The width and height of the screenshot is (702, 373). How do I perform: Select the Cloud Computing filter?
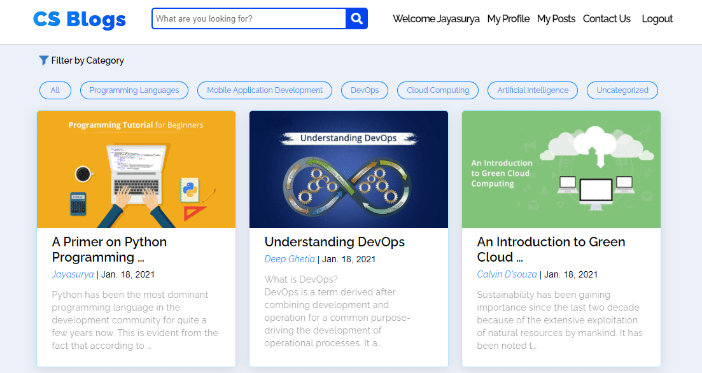(x=437, y=90)
